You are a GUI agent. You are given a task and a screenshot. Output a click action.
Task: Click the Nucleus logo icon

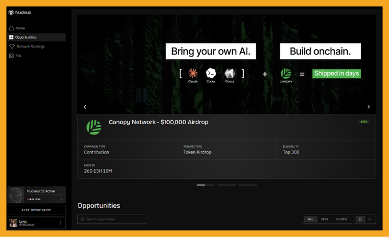(11, 13)
